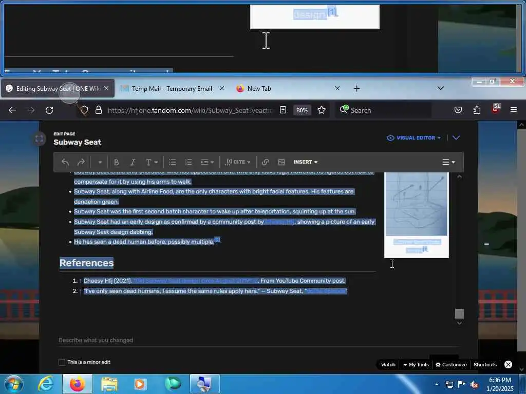The height and width of the screenshot is (394, 526).
Task: Close the Temp Mail tab
Action: (222, 88)
